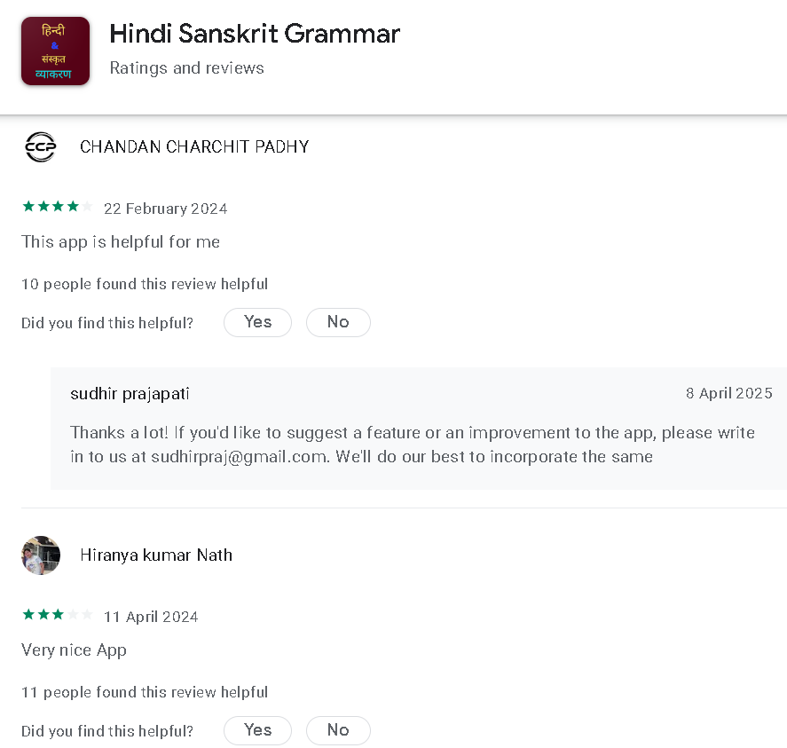Viewport: 787px width, 748px height.
Task: Click Chandan Charchit Padhy's CCP avatar
Action: 40,146
